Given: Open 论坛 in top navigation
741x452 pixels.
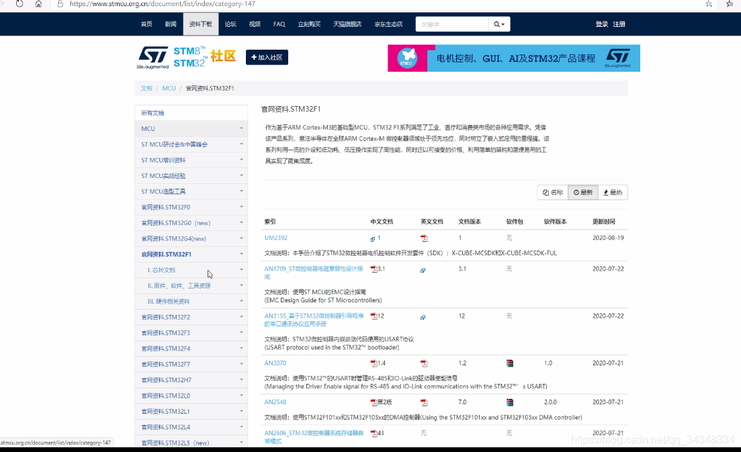Looking at the screenshot, I should [x=230, y=24].
